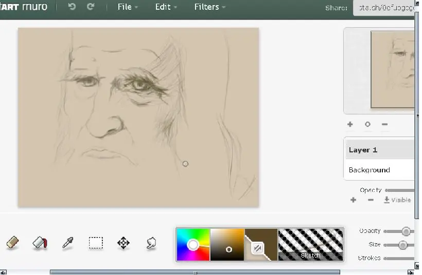The image size is (422, 275).
Task: Click the Redo arrow icon
Action: click(x=91, y=7)
